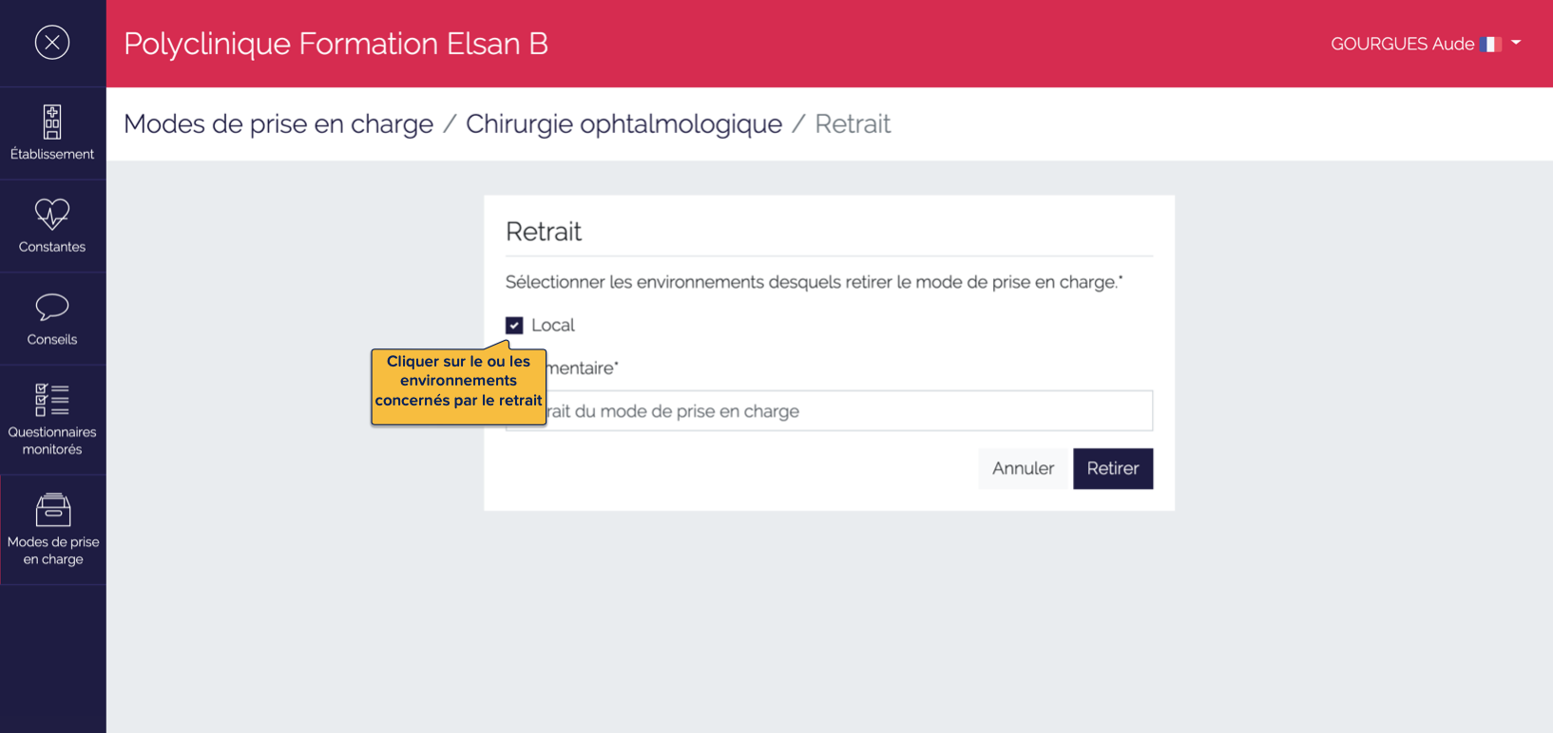The width and height of the screenshot is (1553, 733).
Task: Click the circled X icon top left
Action: 53,43
